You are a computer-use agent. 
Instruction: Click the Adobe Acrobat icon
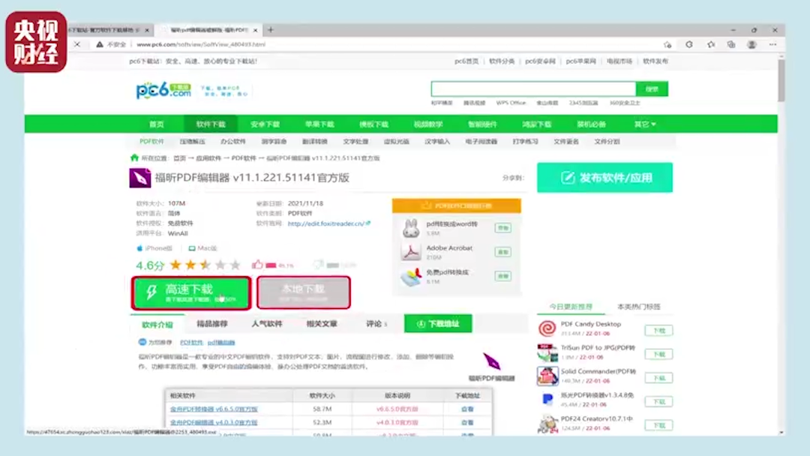tap(410, 252)
